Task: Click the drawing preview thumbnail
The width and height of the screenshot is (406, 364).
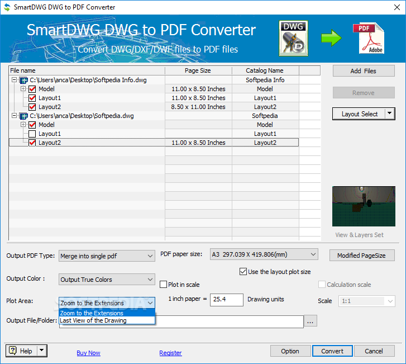Action: click(x=364, y=206)
